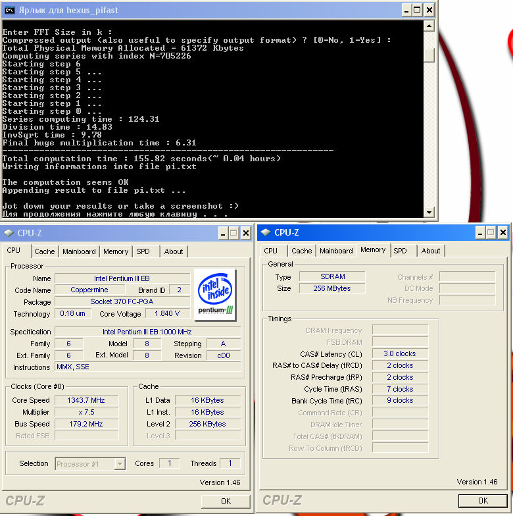Image resolution: width=513 pixels, height=516 pixels.
Task: Select the Memory tab in right CPU-Z window
Action: coord(373,250)
